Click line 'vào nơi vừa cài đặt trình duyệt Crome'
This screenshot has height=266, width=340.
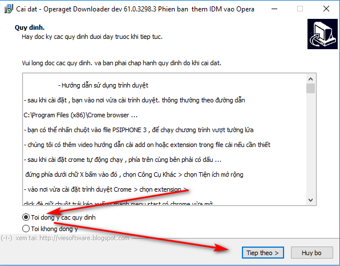point(105,189)
